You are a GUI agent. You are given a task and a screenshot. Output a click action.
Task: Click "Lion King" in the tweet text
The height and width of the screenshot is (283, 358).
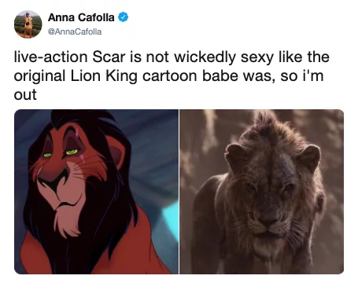point(104,76)
